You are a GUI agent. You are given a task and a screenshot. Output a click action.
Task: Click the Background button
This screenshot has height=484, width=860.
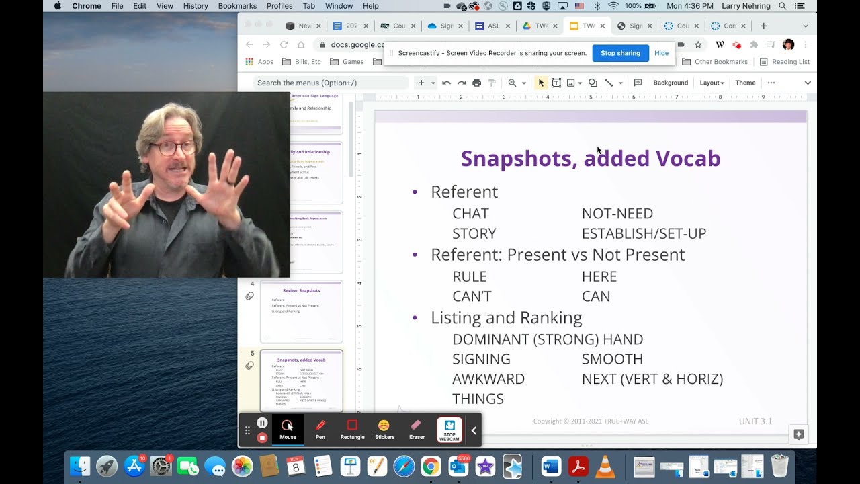tap(671, 83)
